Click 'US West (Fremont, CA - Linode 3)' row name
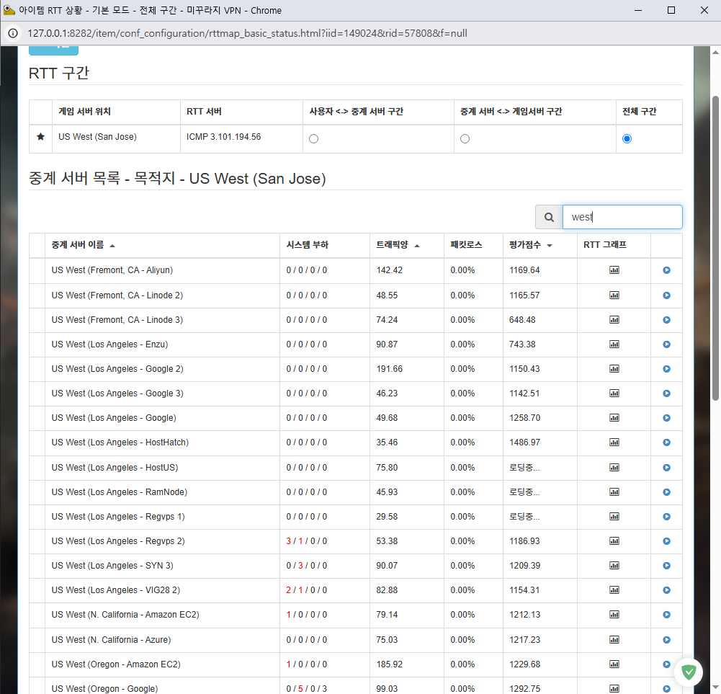 117,319
